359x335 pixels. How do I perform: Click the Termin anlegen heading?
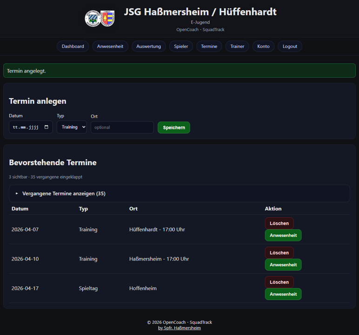click(38, 101)
